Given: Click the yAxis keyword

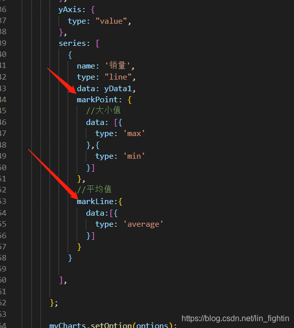Looking at the screenshot, I should tap(70, 10).
